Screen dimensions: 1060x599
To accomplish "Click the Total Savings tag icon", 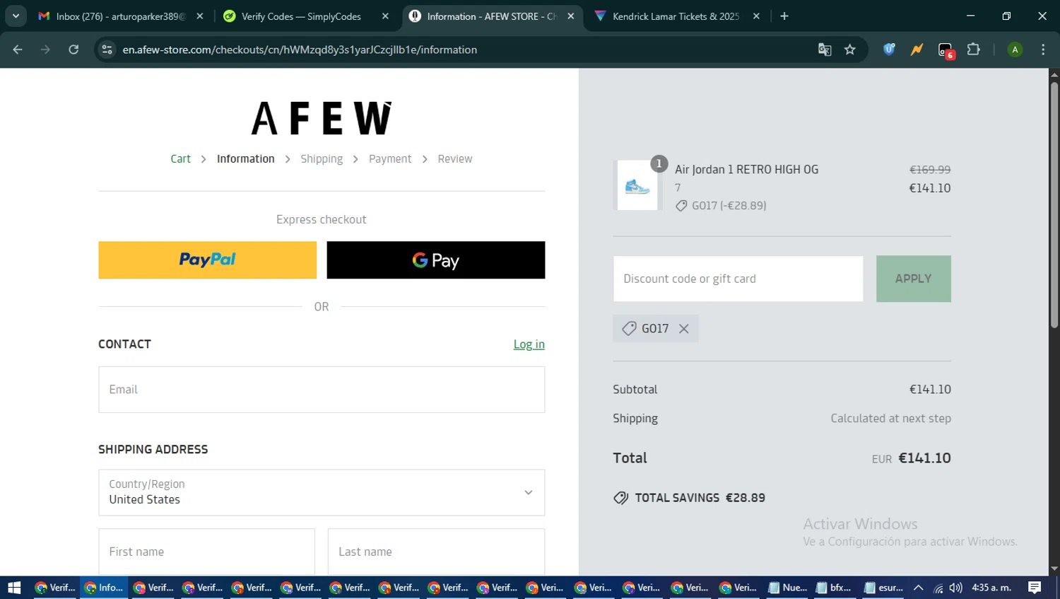I will point(620,498).
